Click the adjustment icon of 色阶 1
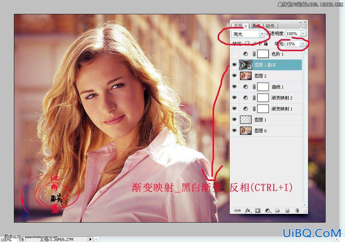The width and height of the screenshot is (345, 242). 245,54
